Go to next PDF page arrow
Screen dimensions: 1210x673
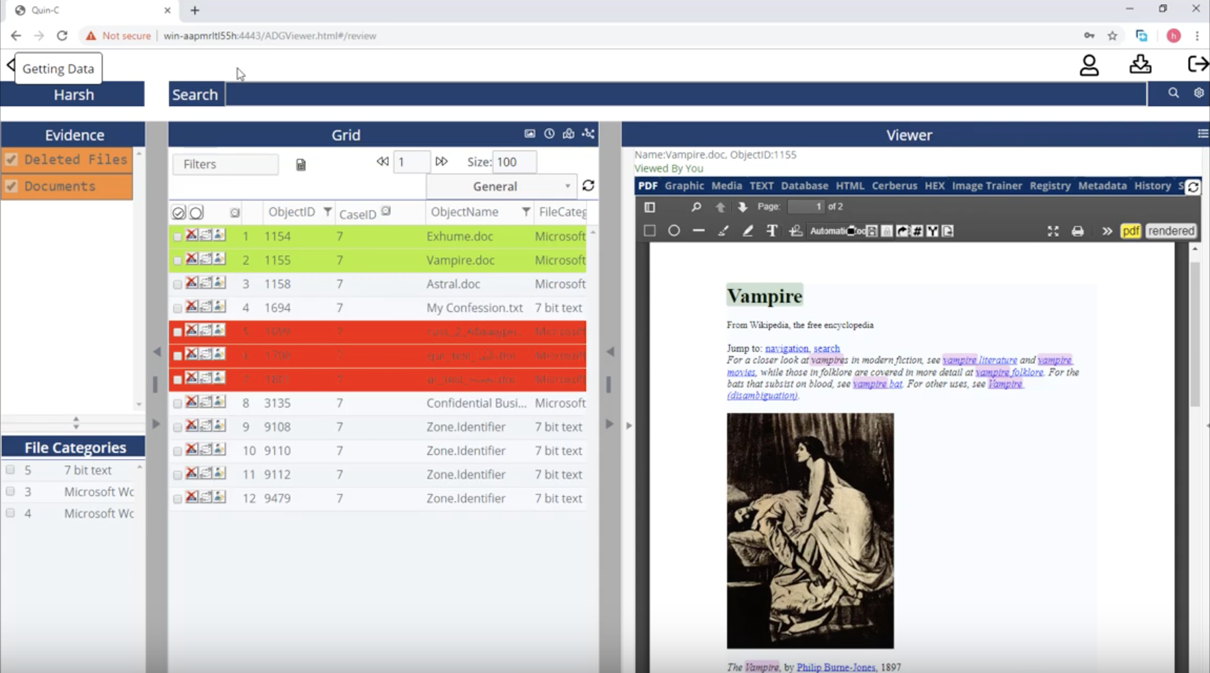pos(743,207)
